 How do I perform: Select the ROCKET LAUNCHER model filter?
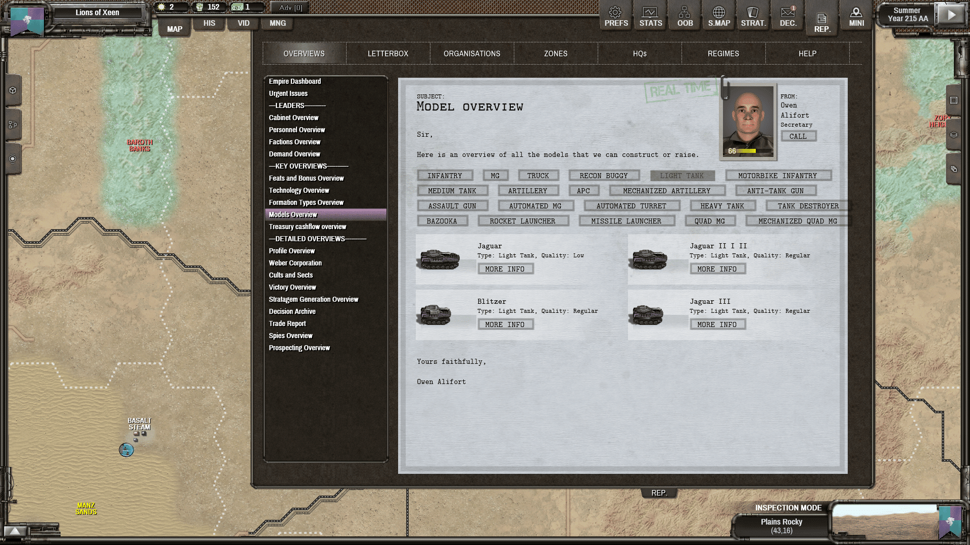coord(522,221)
